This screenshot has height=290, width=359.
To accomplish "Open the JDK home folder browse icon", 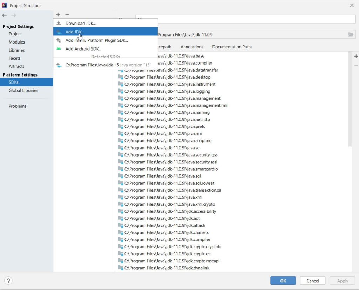I will 350,34.
